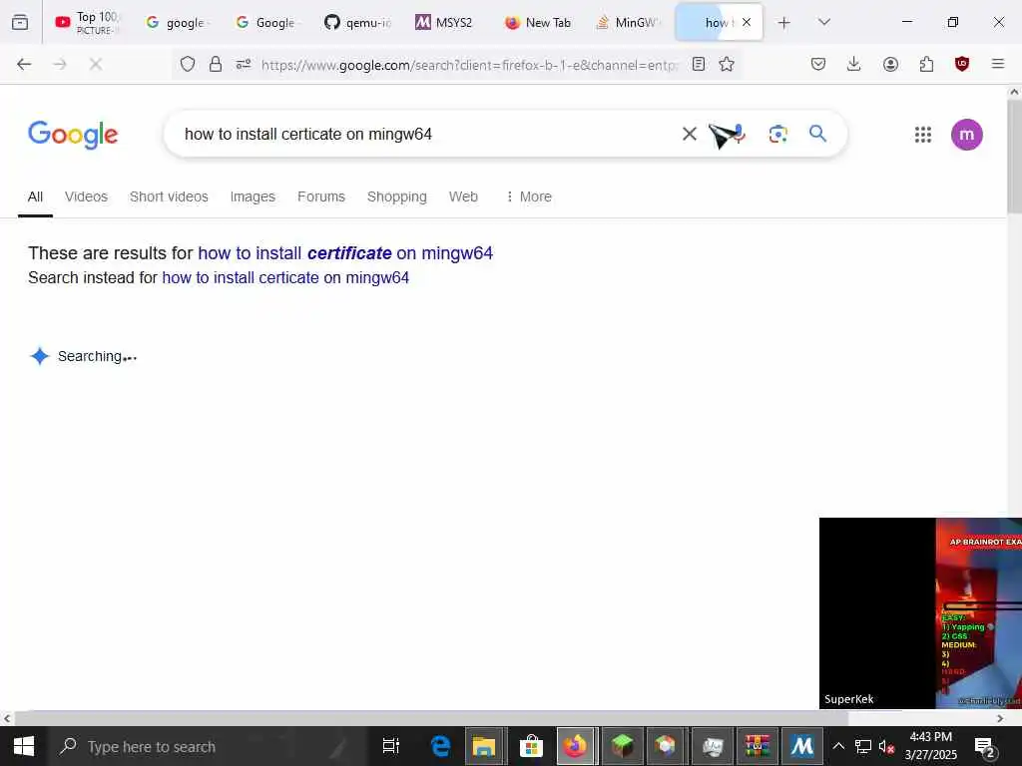Stop loading the page

coord(96,64)
